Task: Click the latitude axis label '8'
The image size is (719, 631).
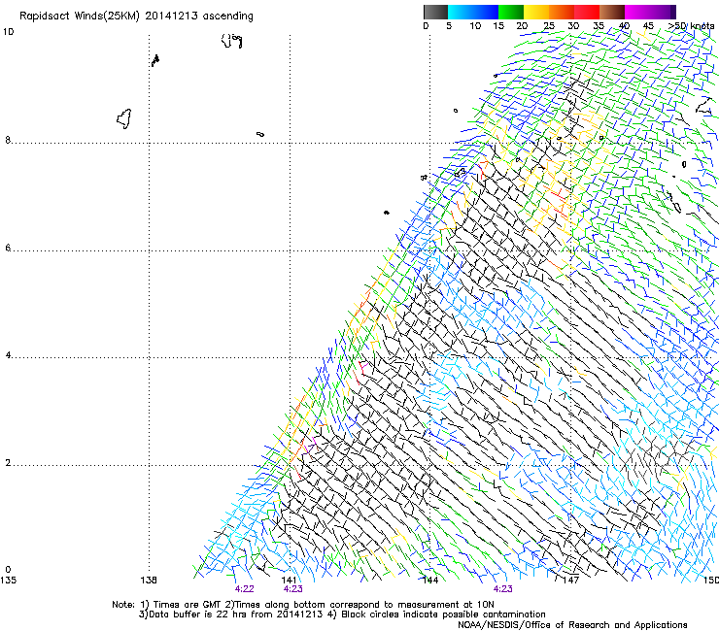Action: (x=8, y=140)
